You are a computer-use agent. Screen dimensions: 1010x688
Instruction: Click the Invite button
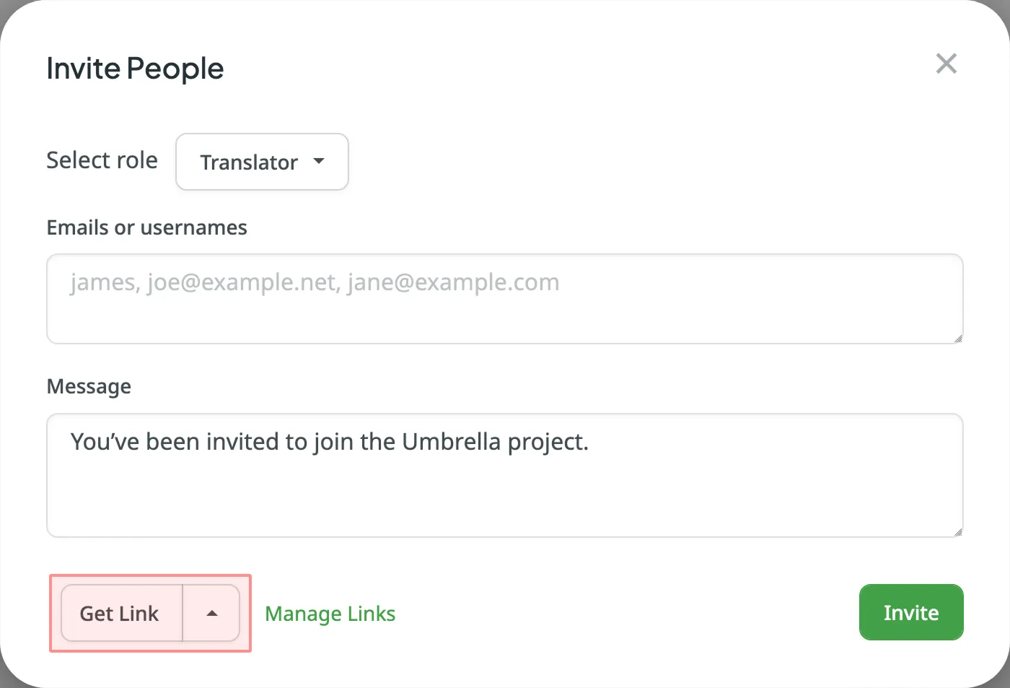coord(910,612)
